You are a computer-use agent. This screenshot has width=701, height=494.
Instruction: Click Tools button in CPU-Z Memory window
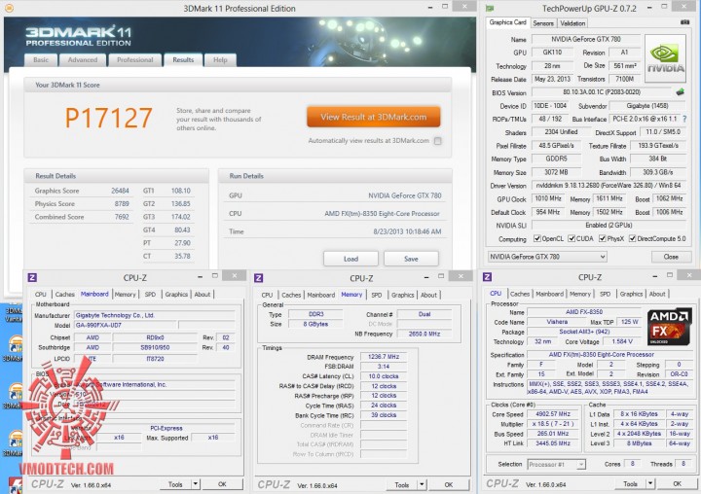[401, 484]
